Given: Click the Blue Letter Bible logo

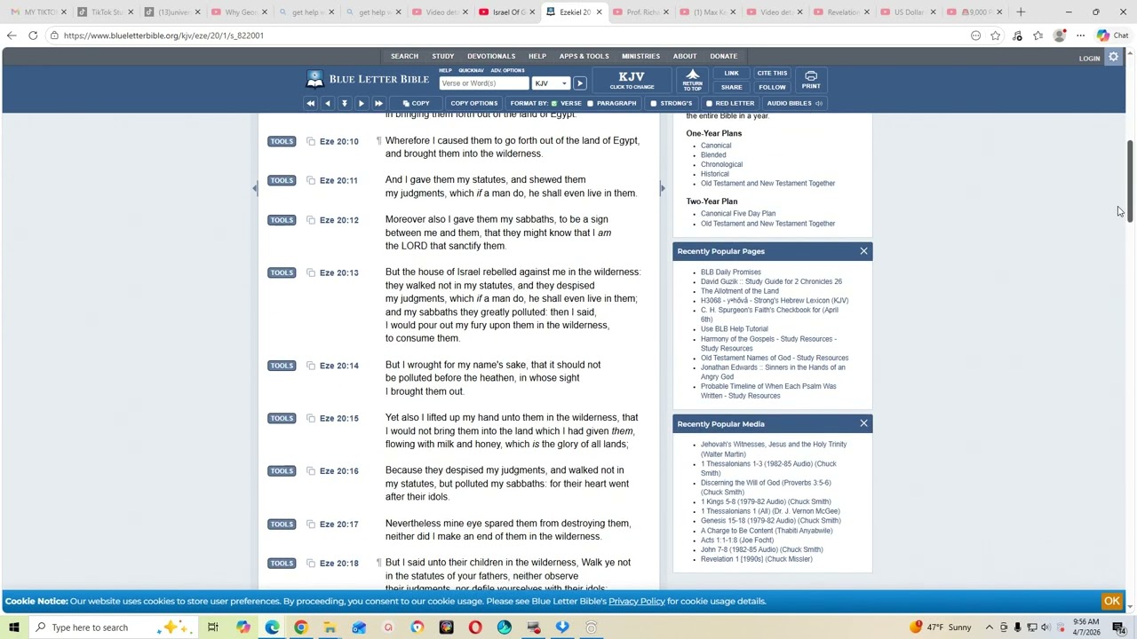Looking at the screenshot, I should pos(368,80).
